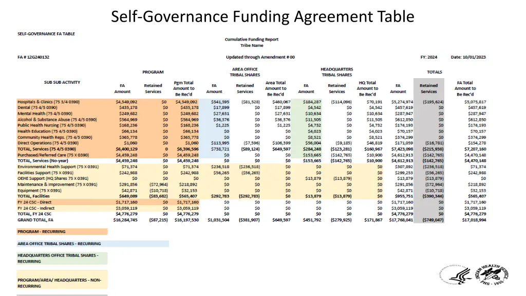Screen dimensions: 526x296
Task: Click the $184,287 headquarters FA amount
Action: (312, 102)
